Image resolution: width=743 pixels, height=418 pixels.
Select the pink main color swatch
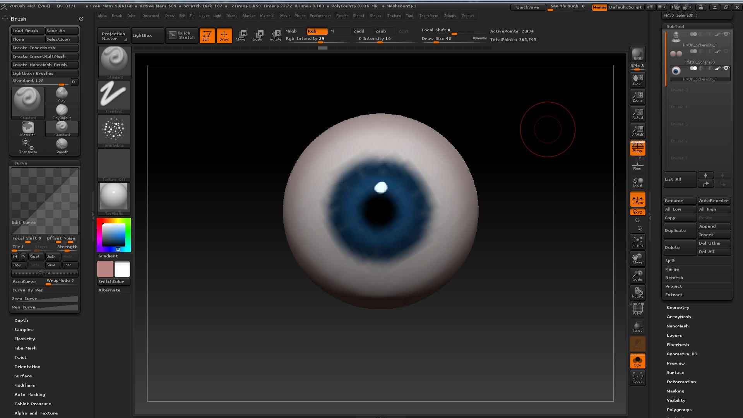click(105, 269)
